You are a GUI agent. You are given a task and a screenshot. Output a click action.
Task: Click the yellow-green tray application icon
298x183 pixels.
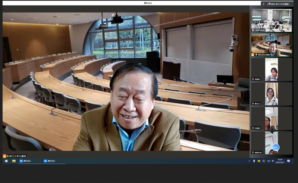pos(259,161)
